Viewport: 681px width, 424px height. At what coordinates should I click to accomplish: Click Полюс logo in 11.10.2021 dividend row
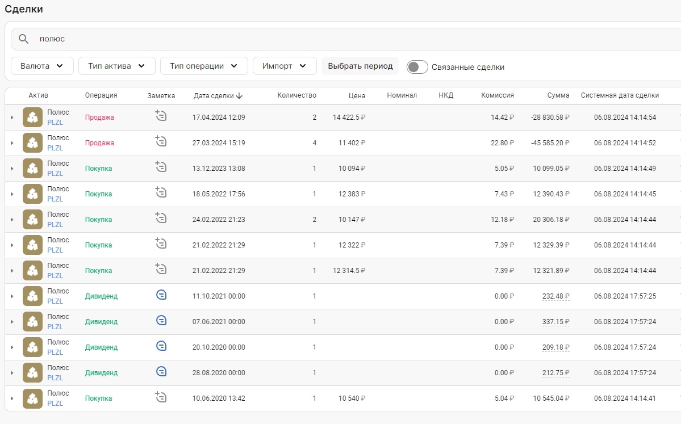click(32, 296)
